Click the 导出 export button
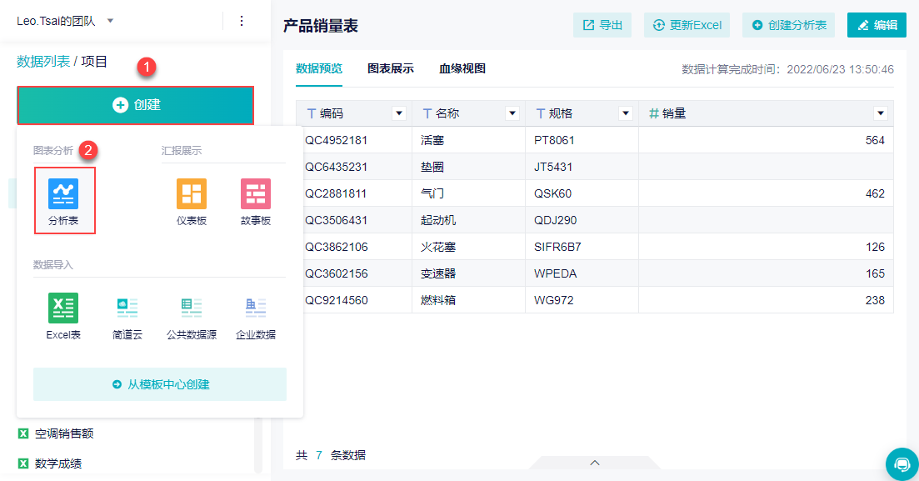This screenshot has height=481, width=919. click(602, 25)
